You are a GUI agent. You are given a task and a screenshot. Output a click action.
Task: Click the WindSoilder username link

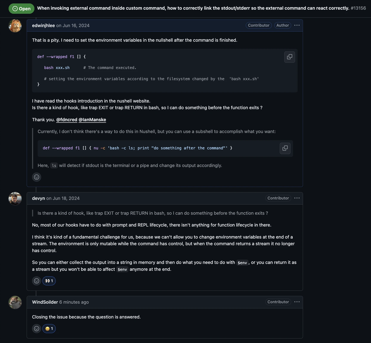tap(45, 302)
